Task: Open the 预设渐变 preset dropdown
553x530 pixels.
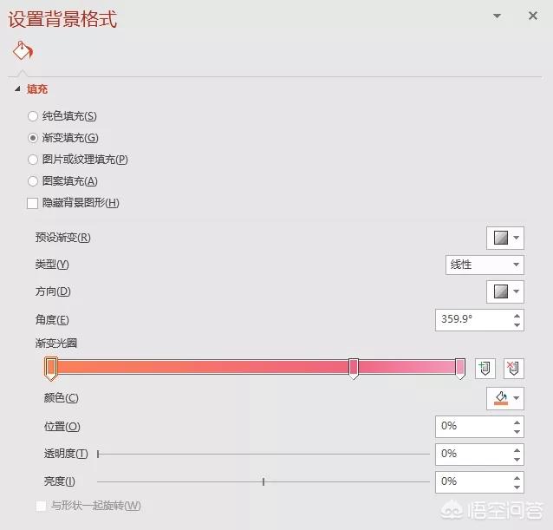Action: [x=505, y=238]
